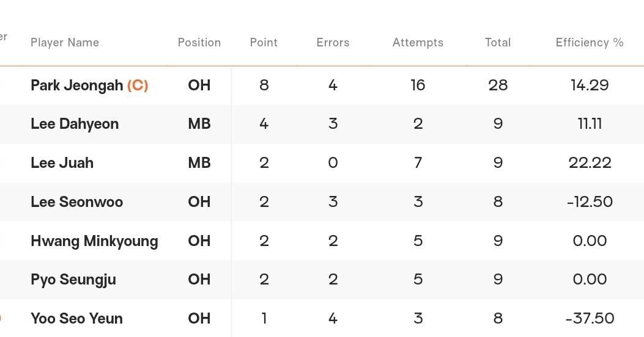The height and width of the screenshot is (337, 644).
Task: Select Lee Seonwoo's -12.50 efficiency cell
Action: click(x=590, y=201)
